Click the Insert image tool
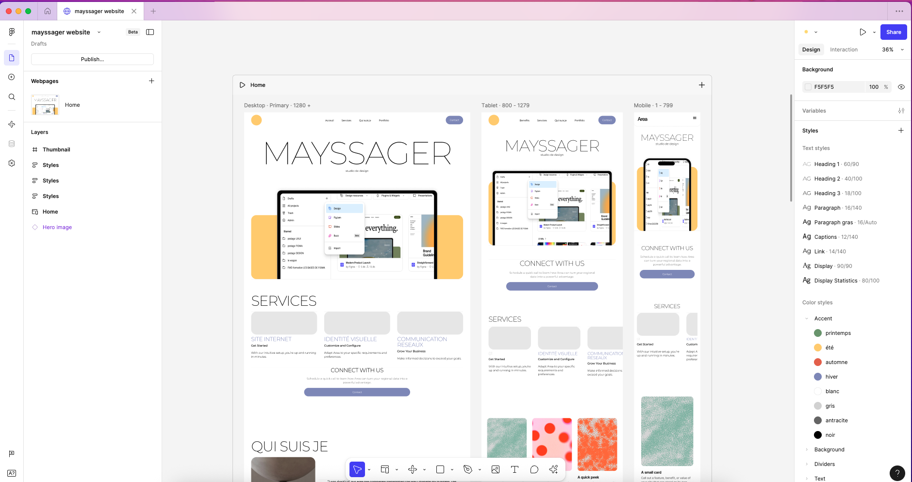Viewport: 912px width, 482px height. tap(496, 469)
